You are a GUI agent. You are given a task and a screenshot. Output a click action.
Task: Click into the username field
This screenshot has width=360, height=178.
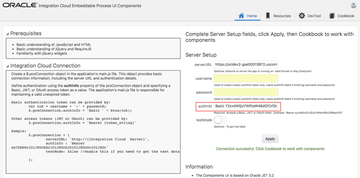[246, 78]
